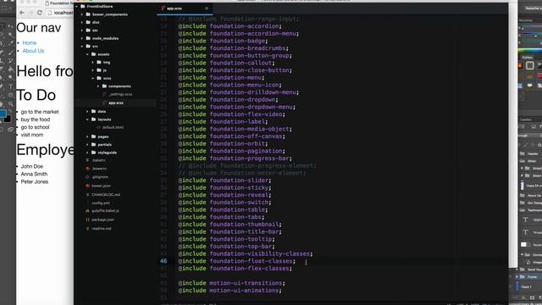This screenshot has width=542, height=305.
Task: Expand the img folder
Action: point(93,62)
